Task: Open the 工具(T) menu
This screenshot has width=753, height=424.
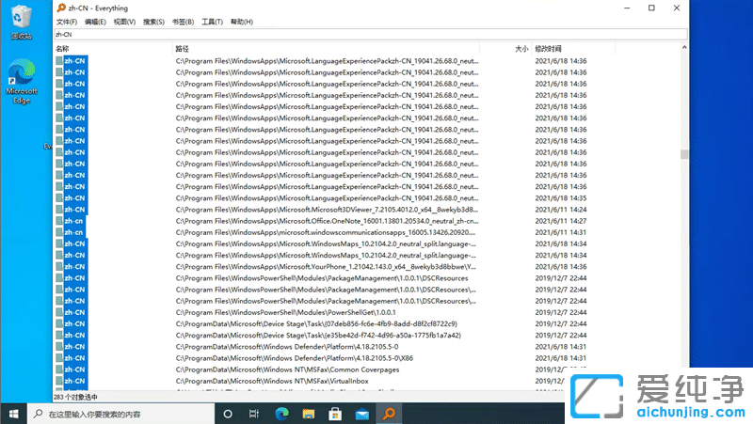Action: point(212,22)
